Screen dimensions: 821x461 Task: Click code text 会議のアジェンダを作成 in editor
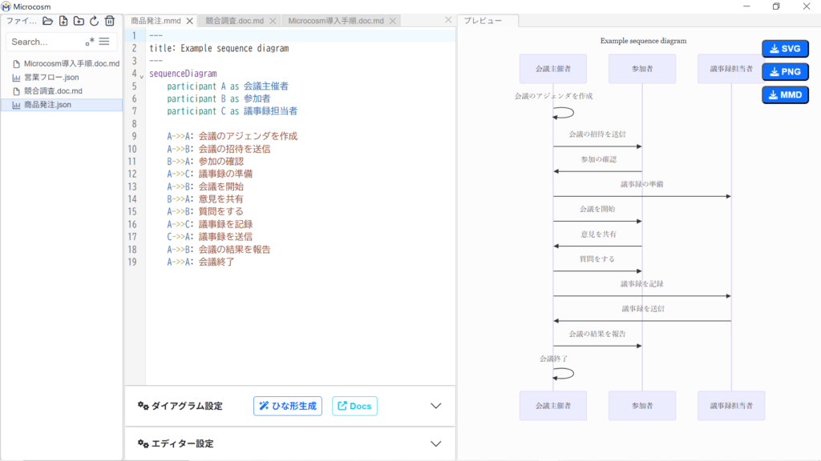tap(248, 136)
